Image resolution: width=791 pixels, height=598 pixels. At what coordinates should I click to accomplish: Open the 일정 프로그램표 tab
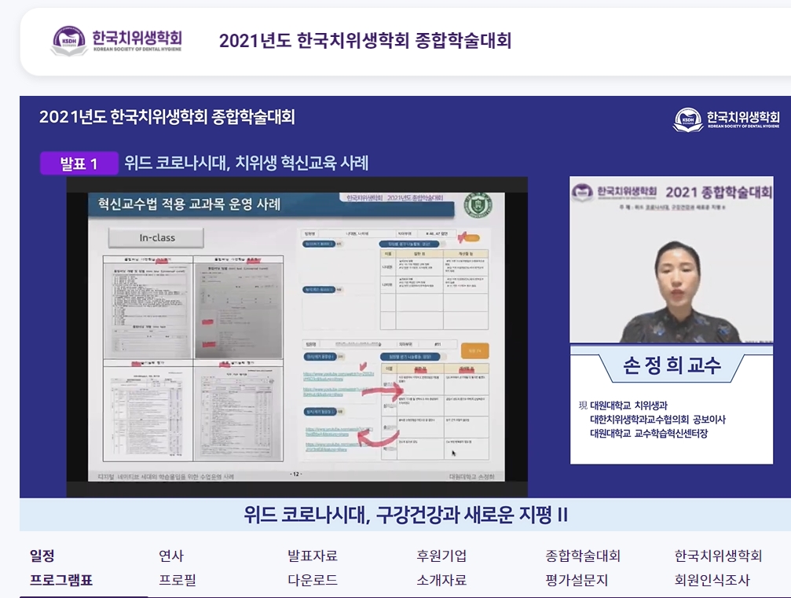coord(60,568)
